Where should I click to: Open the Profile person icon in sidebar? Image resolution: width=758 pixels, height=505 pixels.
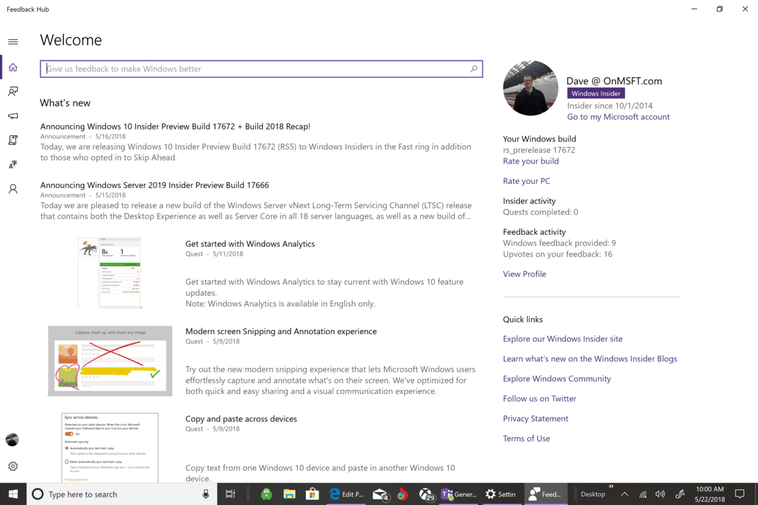click(13, 189)
